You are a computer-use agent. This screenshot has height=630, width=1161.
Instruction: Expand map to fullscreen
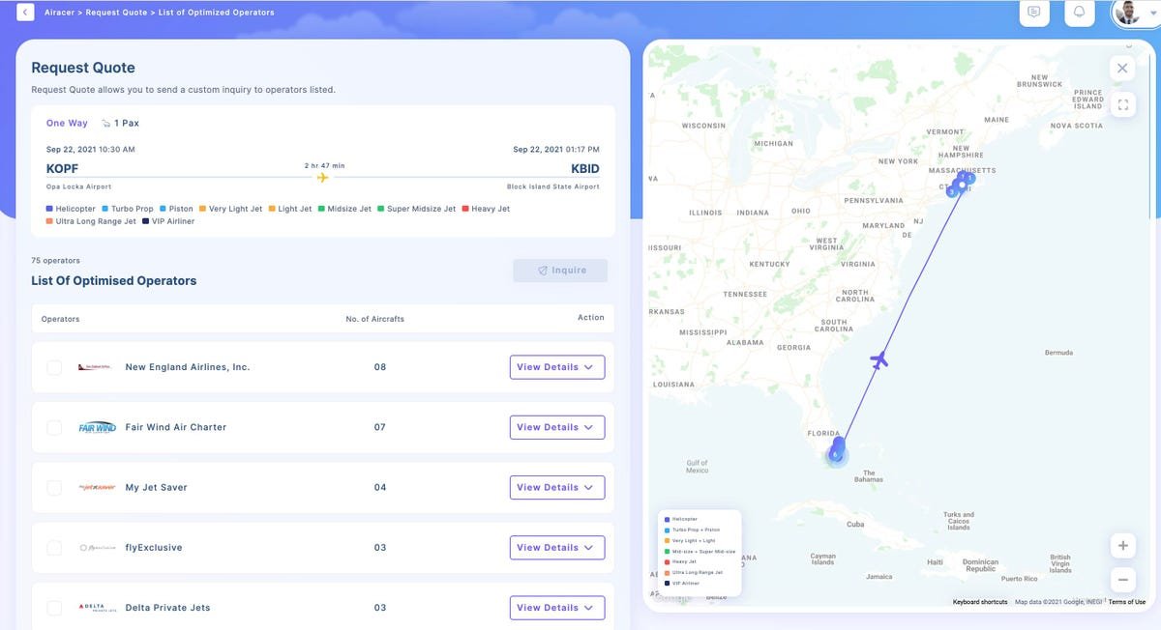point(1122,105)
